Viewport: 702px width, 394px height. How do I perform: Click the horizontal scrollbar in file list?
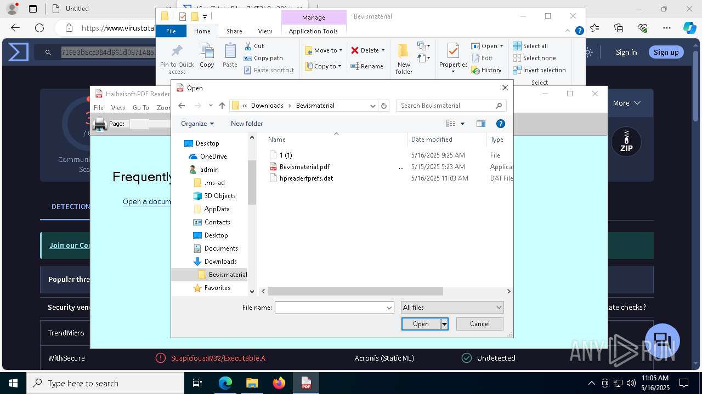[355, 292]
